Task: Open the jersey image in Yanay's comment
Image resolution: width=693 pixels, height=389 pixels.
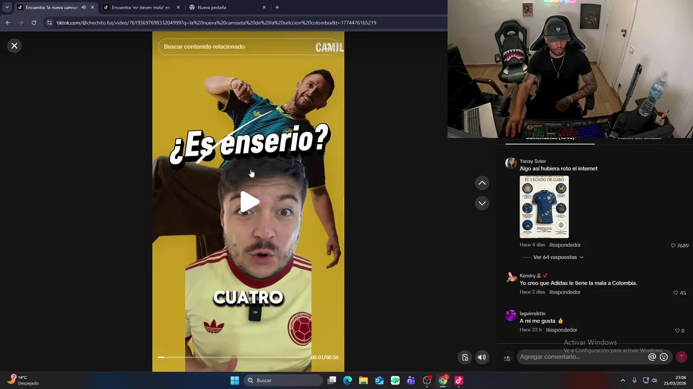Action: 544,207
